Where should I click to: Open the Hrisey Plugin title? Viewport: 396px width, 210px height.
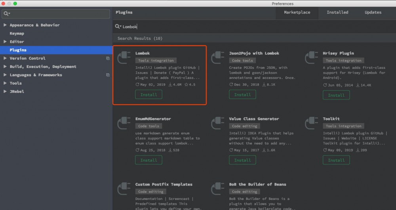(338, 53)
